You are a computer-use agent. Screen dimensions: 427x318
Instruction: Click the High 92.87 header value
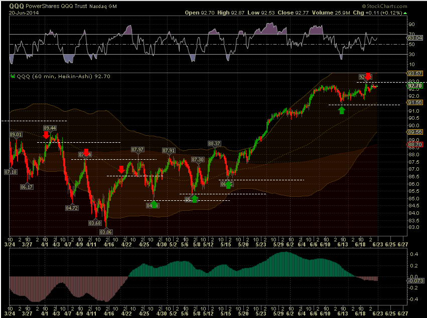point(231,13)
